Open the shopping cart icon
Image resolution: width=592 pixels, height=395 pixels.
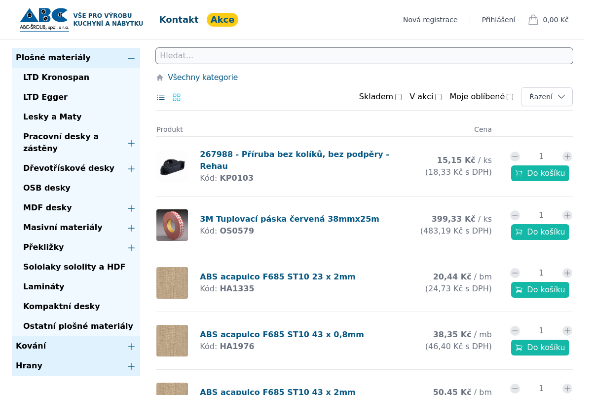click(x=533, y=20)
